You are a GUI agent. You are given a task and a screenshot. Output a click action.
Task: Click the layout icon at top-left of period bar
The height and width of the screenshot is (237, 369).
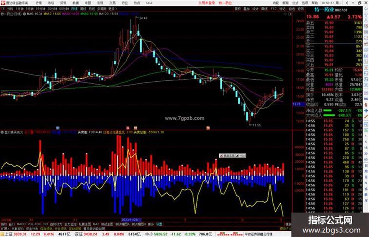[3, 9]
